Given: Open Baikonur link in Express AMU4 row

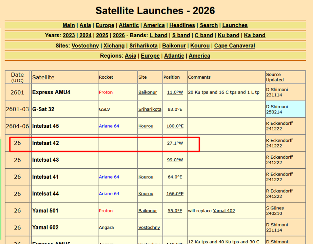Looking at the screenshot, I should [148, 93].
